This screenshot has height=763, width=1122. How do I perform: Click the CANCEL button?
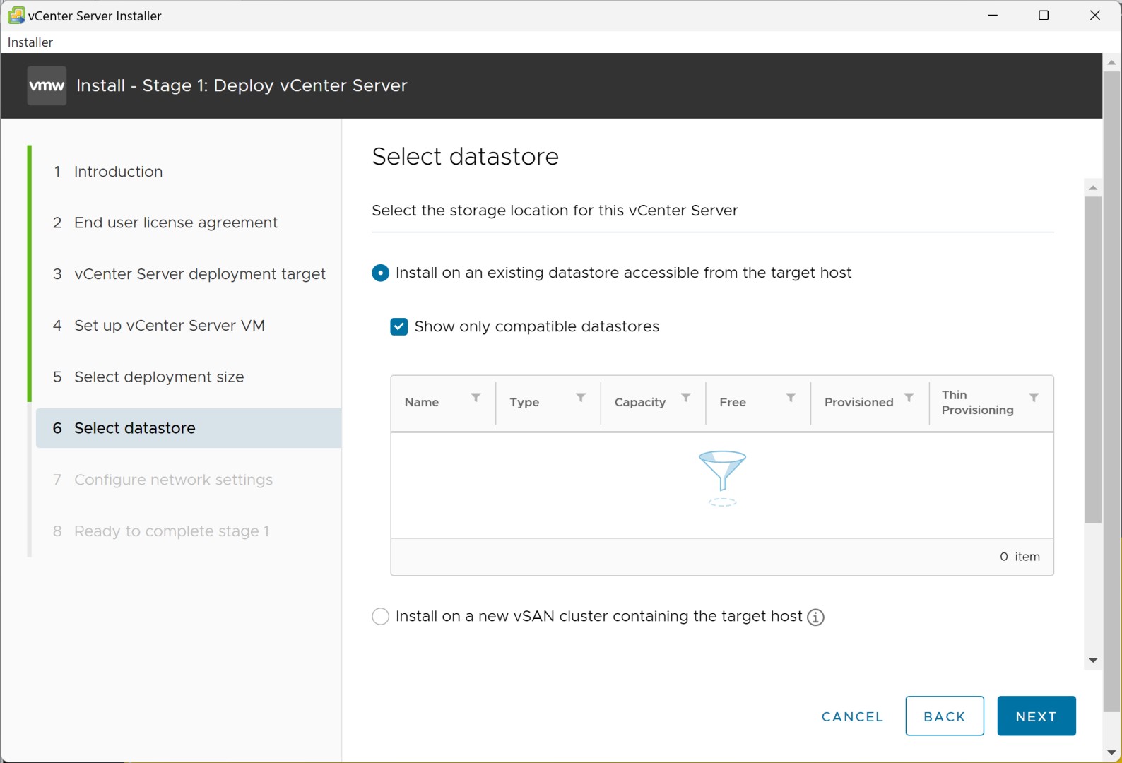pyautogui.click(x=852, y=716)
